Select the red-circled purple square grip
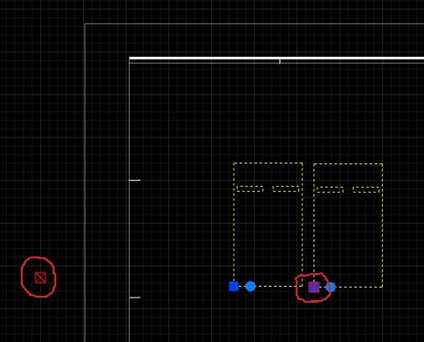The width and height of the screenshot is (424, 342). (313, 288)
